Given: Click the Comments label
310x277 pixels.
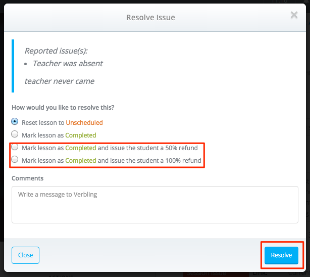Looking at the screenshot, I should pos(27,178).
